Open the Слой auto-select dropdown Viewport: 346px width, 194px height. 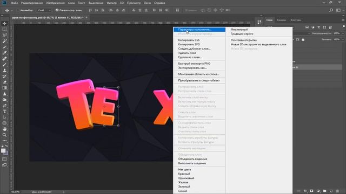click(x=44, y=10)
